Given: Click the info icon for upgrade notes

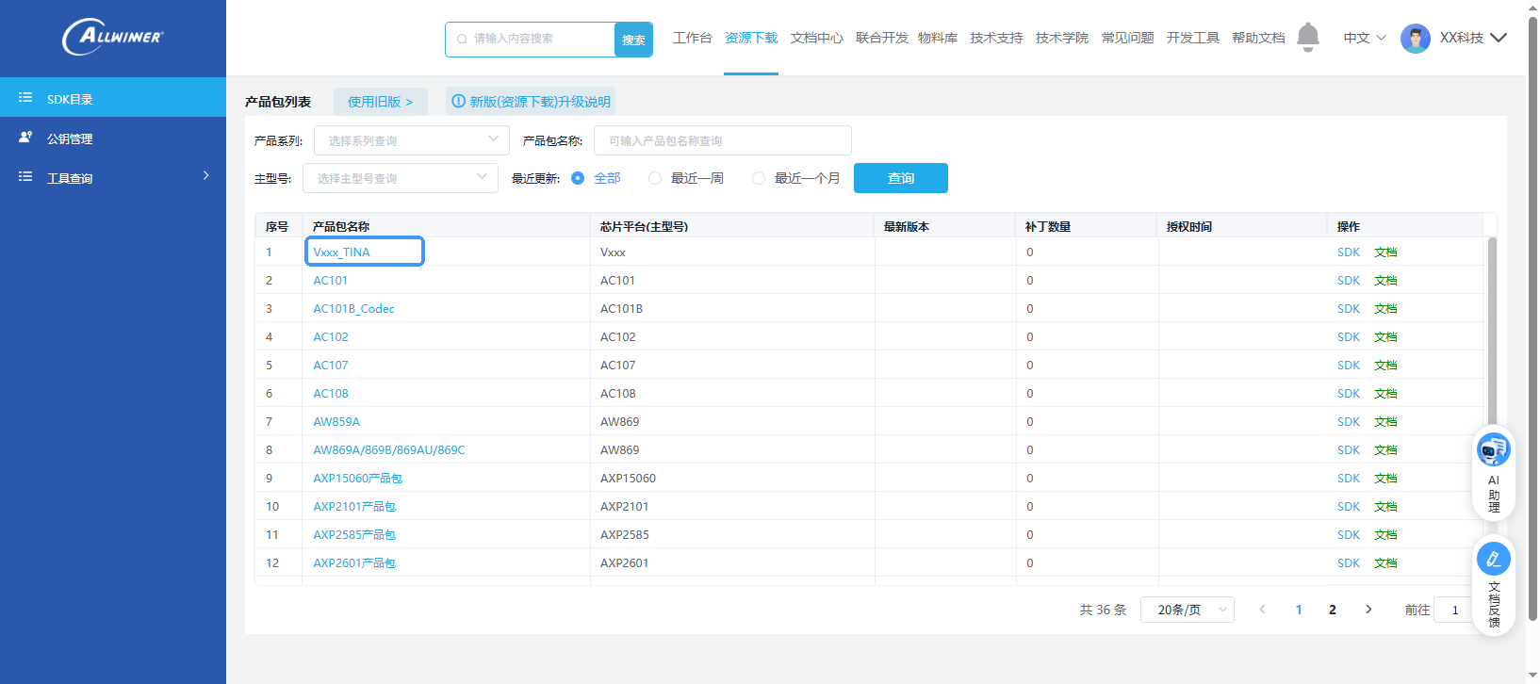Looking at the screenshot, I should click(x=458, y=102).
